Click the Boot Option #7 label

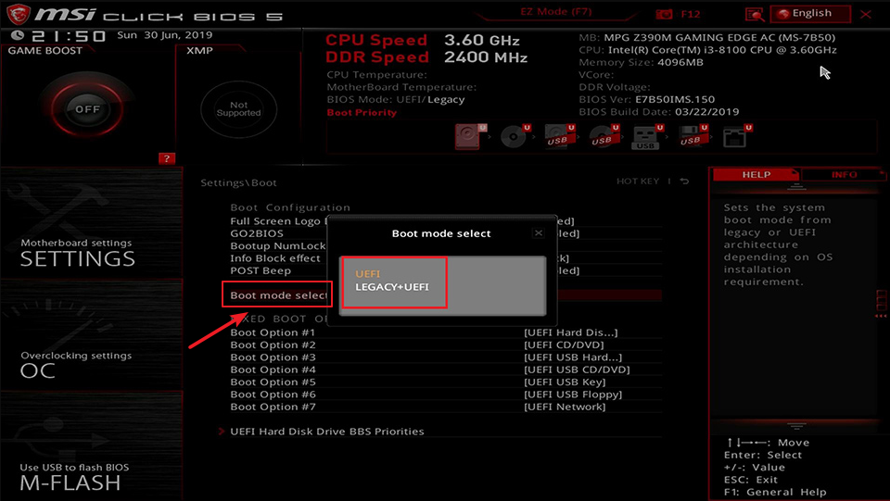[x=273, y=407]
